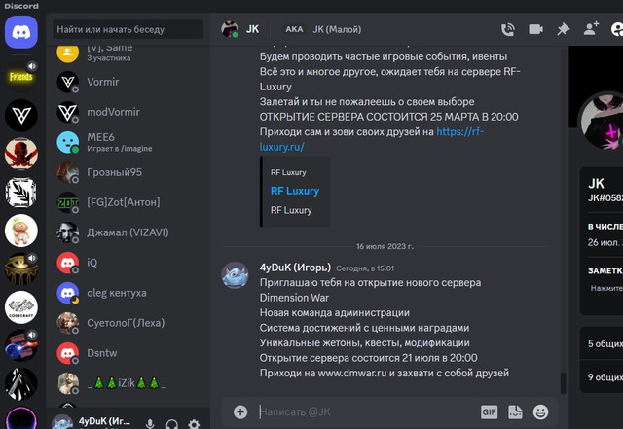Open the white V logo server
Viewport: 623px width, 429px height.
click(21, 116)
